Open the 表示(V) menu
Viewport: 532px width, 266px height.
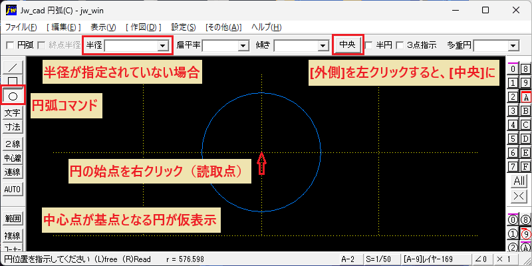103,27
